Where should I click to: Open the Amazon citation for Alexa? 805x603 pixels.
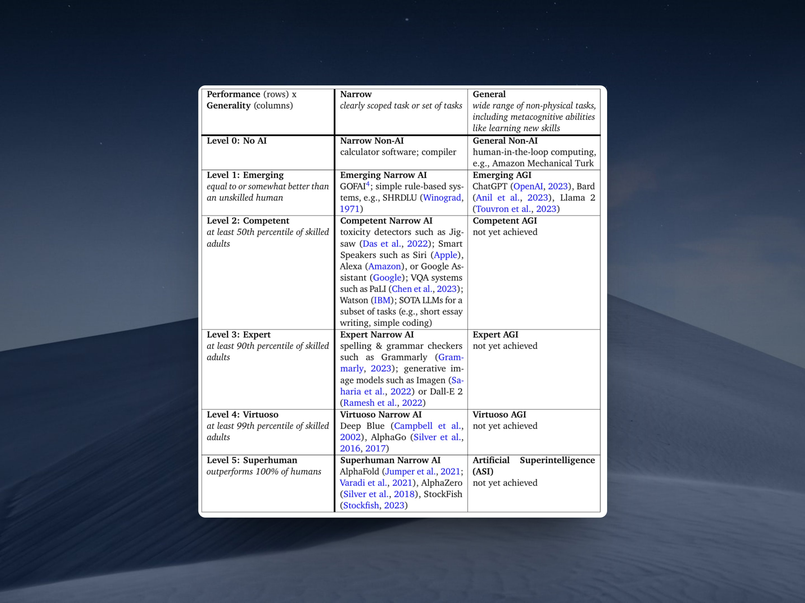pyautogui.click(x=384, y=266)
